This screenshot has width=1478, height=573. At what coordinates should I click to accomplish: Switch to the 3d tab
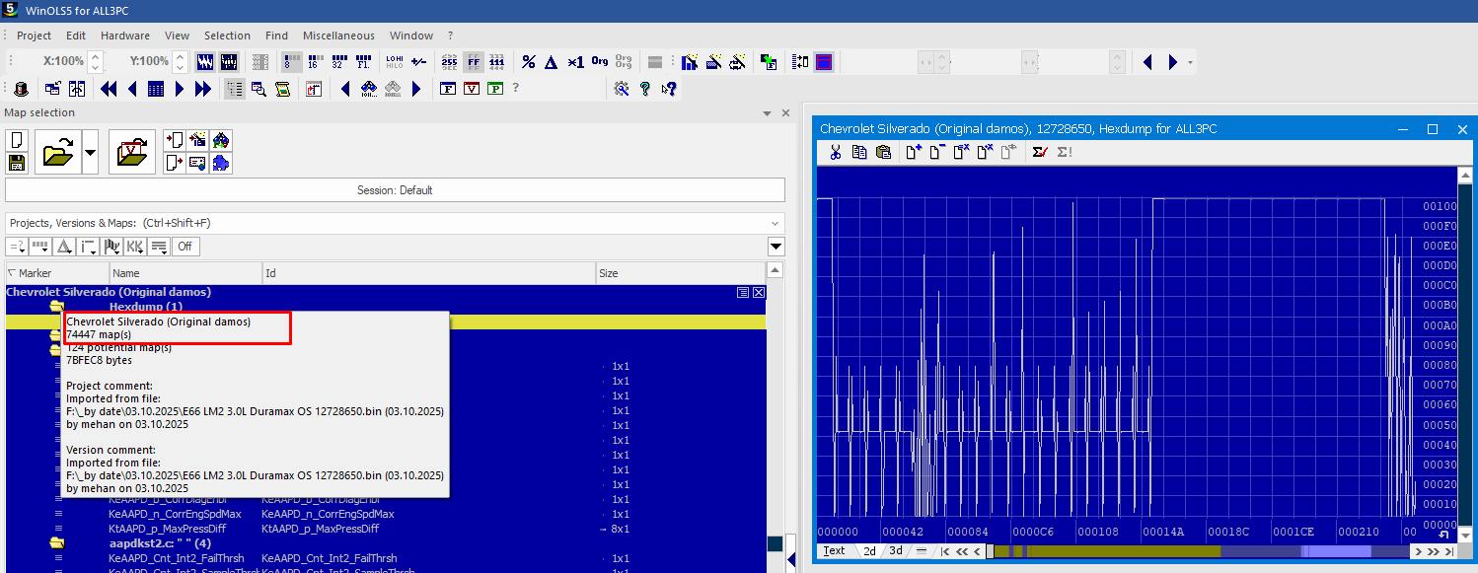point(896,551)
